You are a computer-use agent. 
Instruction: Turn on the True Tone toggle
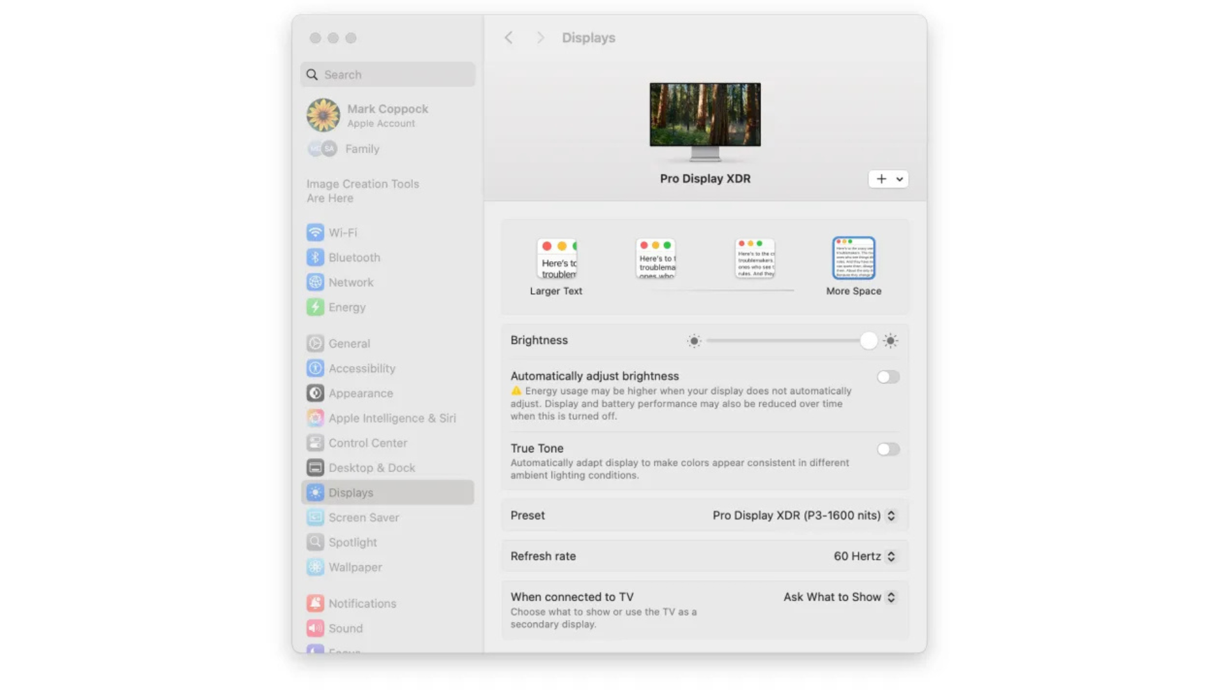tap(888, 449)
